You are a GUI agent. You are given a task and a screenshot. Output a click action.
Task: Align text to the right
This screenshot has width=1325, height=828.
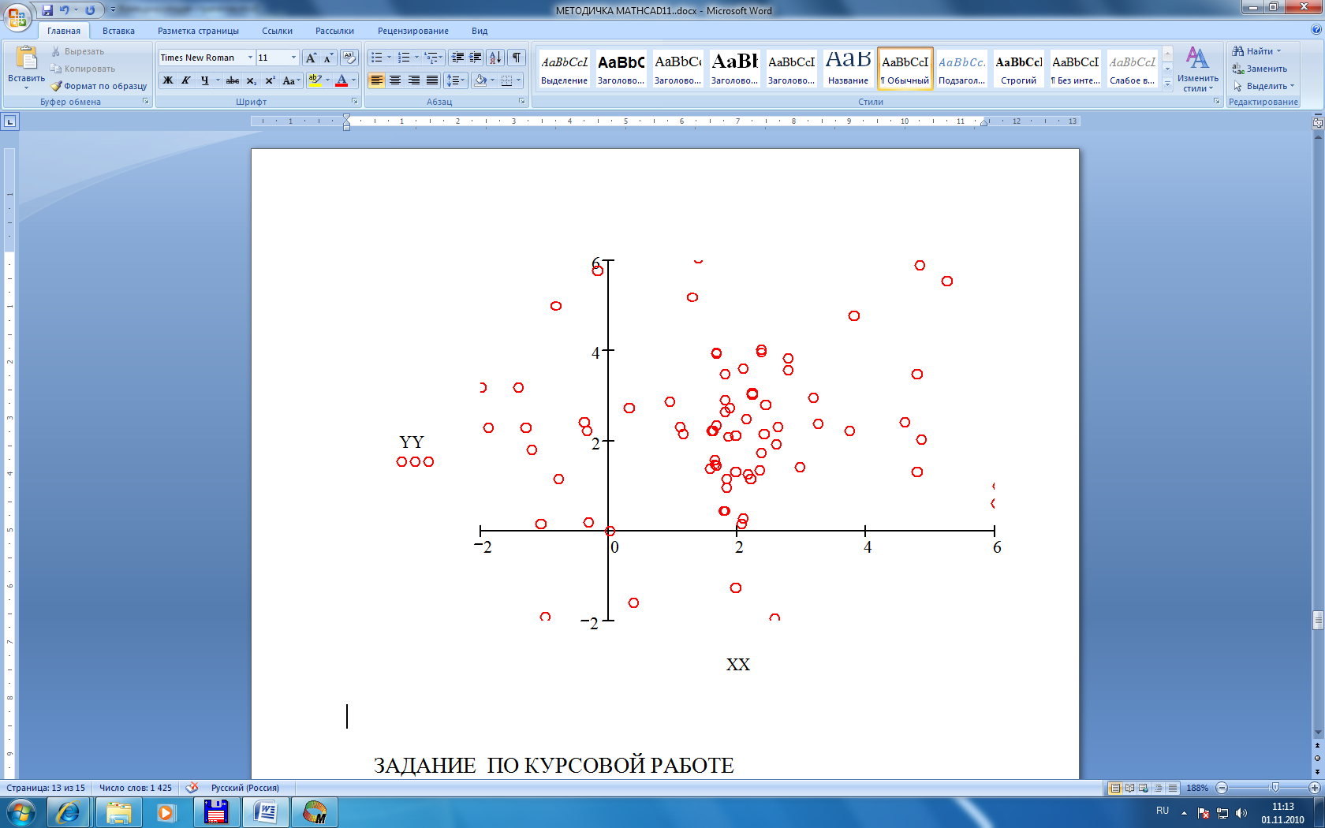point(413,80)
